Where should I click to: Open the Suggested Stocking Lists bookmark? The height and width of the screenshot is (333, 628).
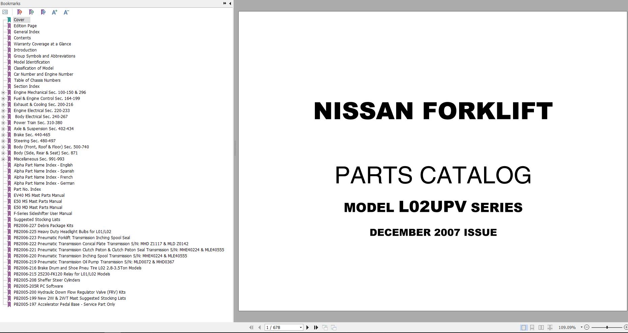click(x=37, y=220)
